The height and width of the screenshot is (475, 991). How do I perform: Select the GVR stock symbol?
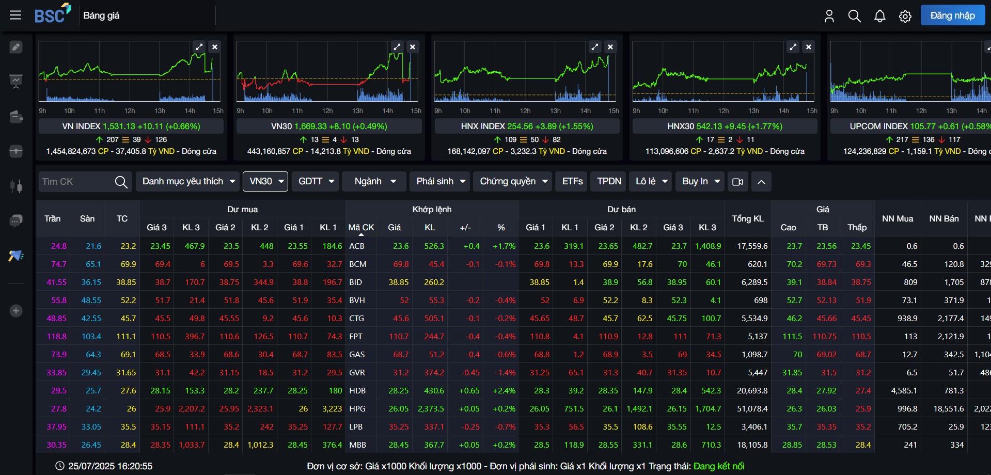pos(357,373)
